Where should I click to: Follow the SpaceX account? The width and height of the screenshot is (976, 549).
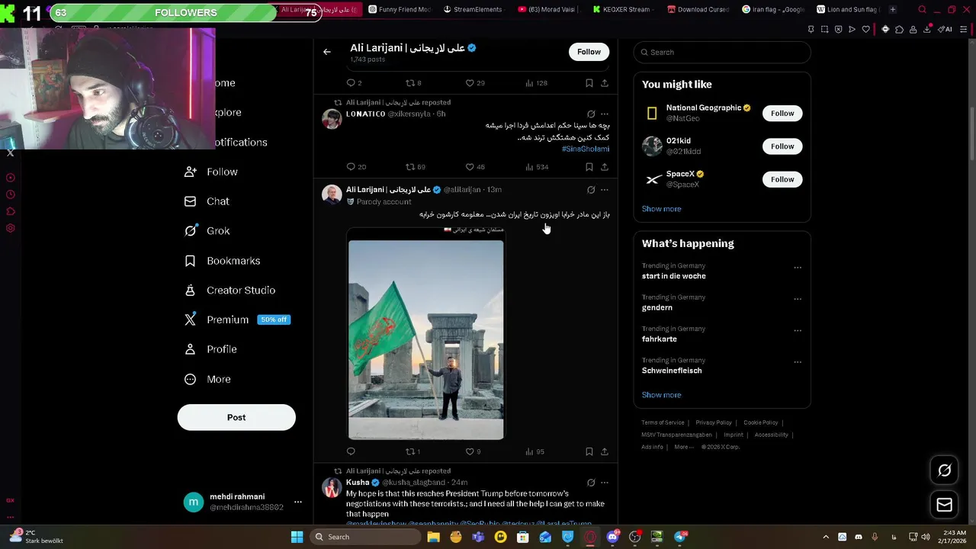point(782,179)
